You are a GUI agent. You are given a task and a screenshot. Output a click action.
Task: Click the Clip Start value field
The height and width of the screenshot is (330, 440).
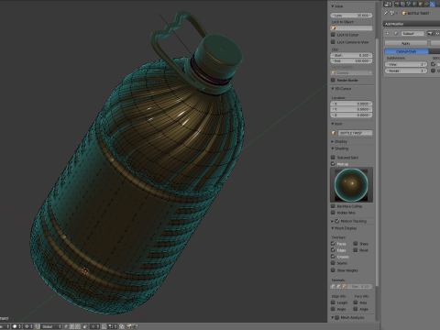(x=351, y=55)
